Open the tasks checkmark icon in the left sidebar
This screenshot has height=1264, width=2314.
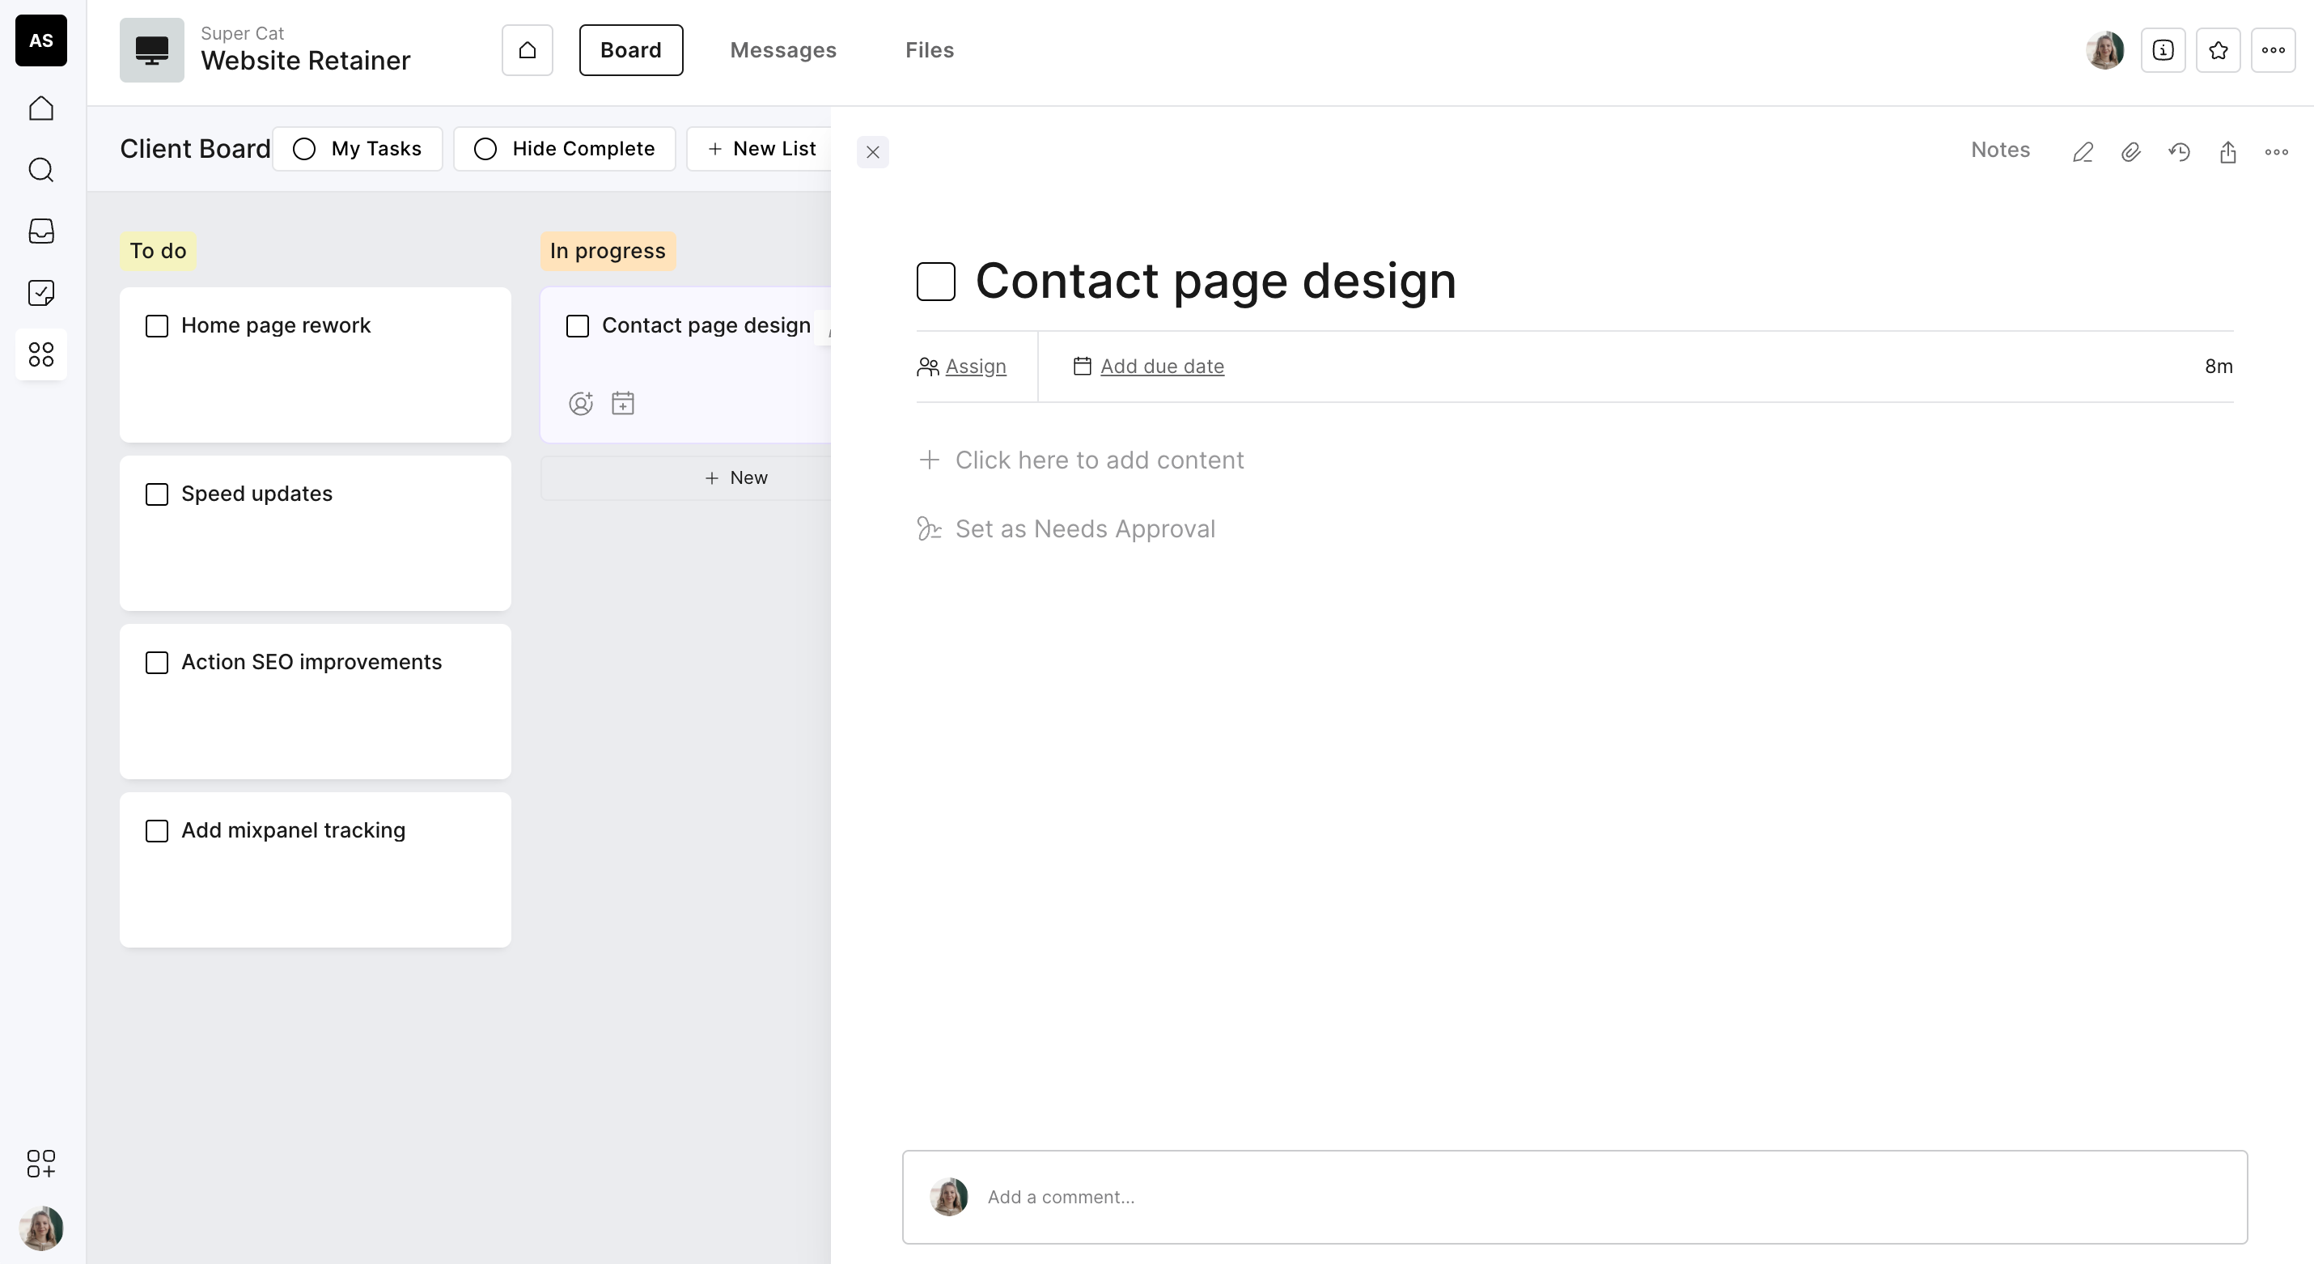(x=41, y=293)
